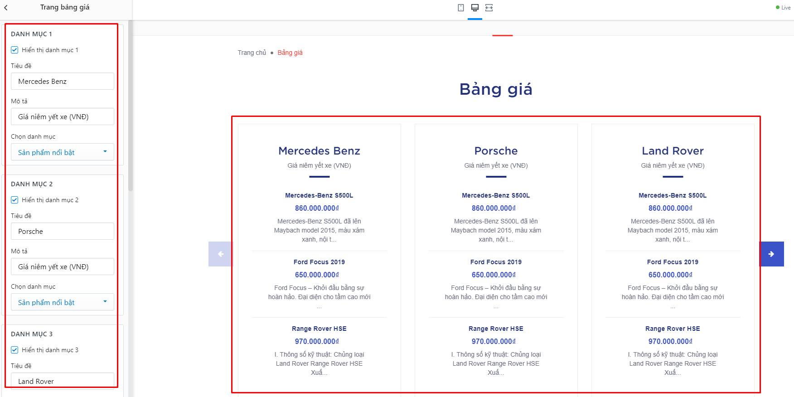Viewport: 794px width, 397px height.
Task: Switch preview to desktop view
Action: coord(475,8)
